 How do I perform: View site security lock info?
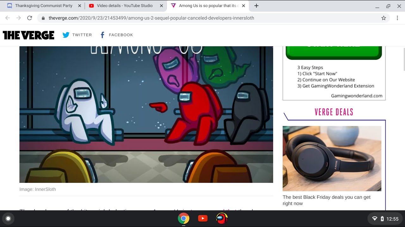(43, 18)
